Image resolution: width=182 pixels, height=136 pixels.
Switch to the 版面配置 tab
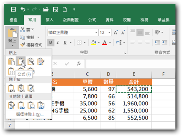point(71,20)
